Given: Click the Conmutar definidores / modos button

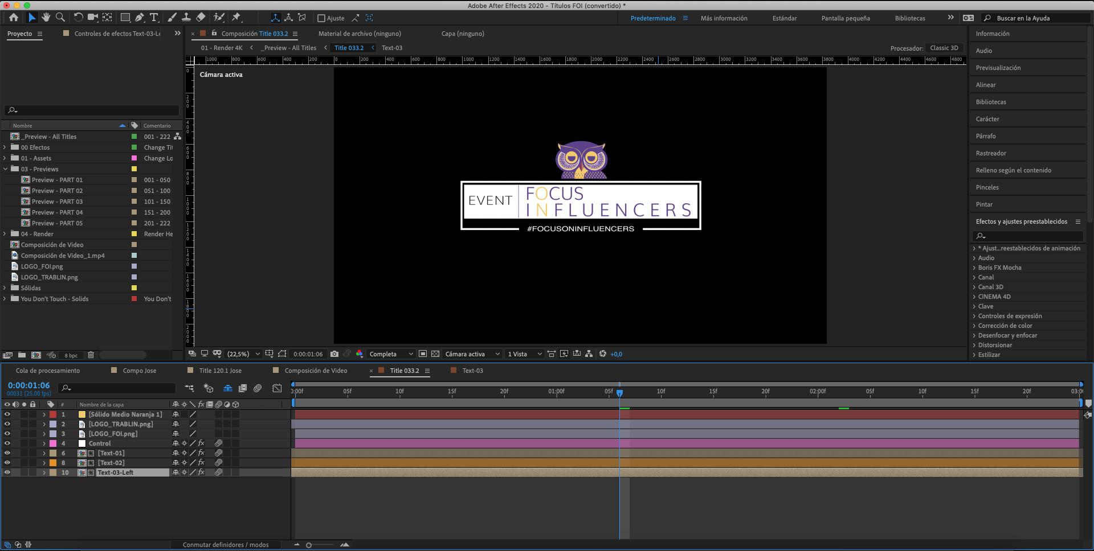Looking at the screenshot, I should point(226,545).
